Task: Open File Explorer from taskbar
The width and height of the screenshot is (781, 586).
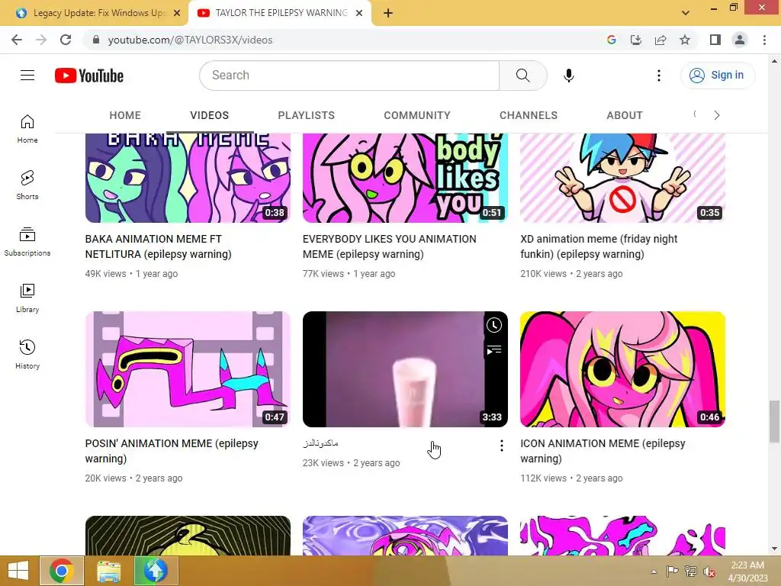Action: pyautogui.click(x=108, y=571)
